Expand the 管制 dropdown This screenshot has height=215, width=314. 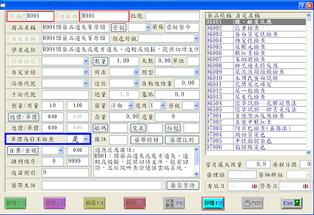coord(148,27)
